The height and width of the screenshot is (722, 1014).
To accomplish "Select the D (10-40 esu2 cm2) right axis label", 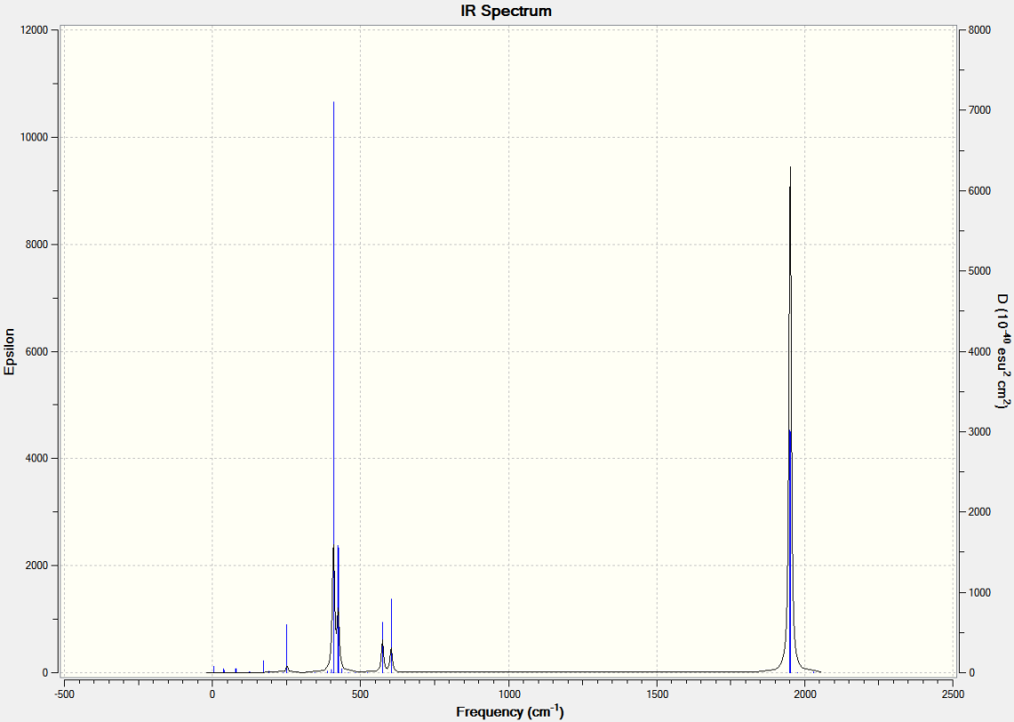I will click(1002, 351).
